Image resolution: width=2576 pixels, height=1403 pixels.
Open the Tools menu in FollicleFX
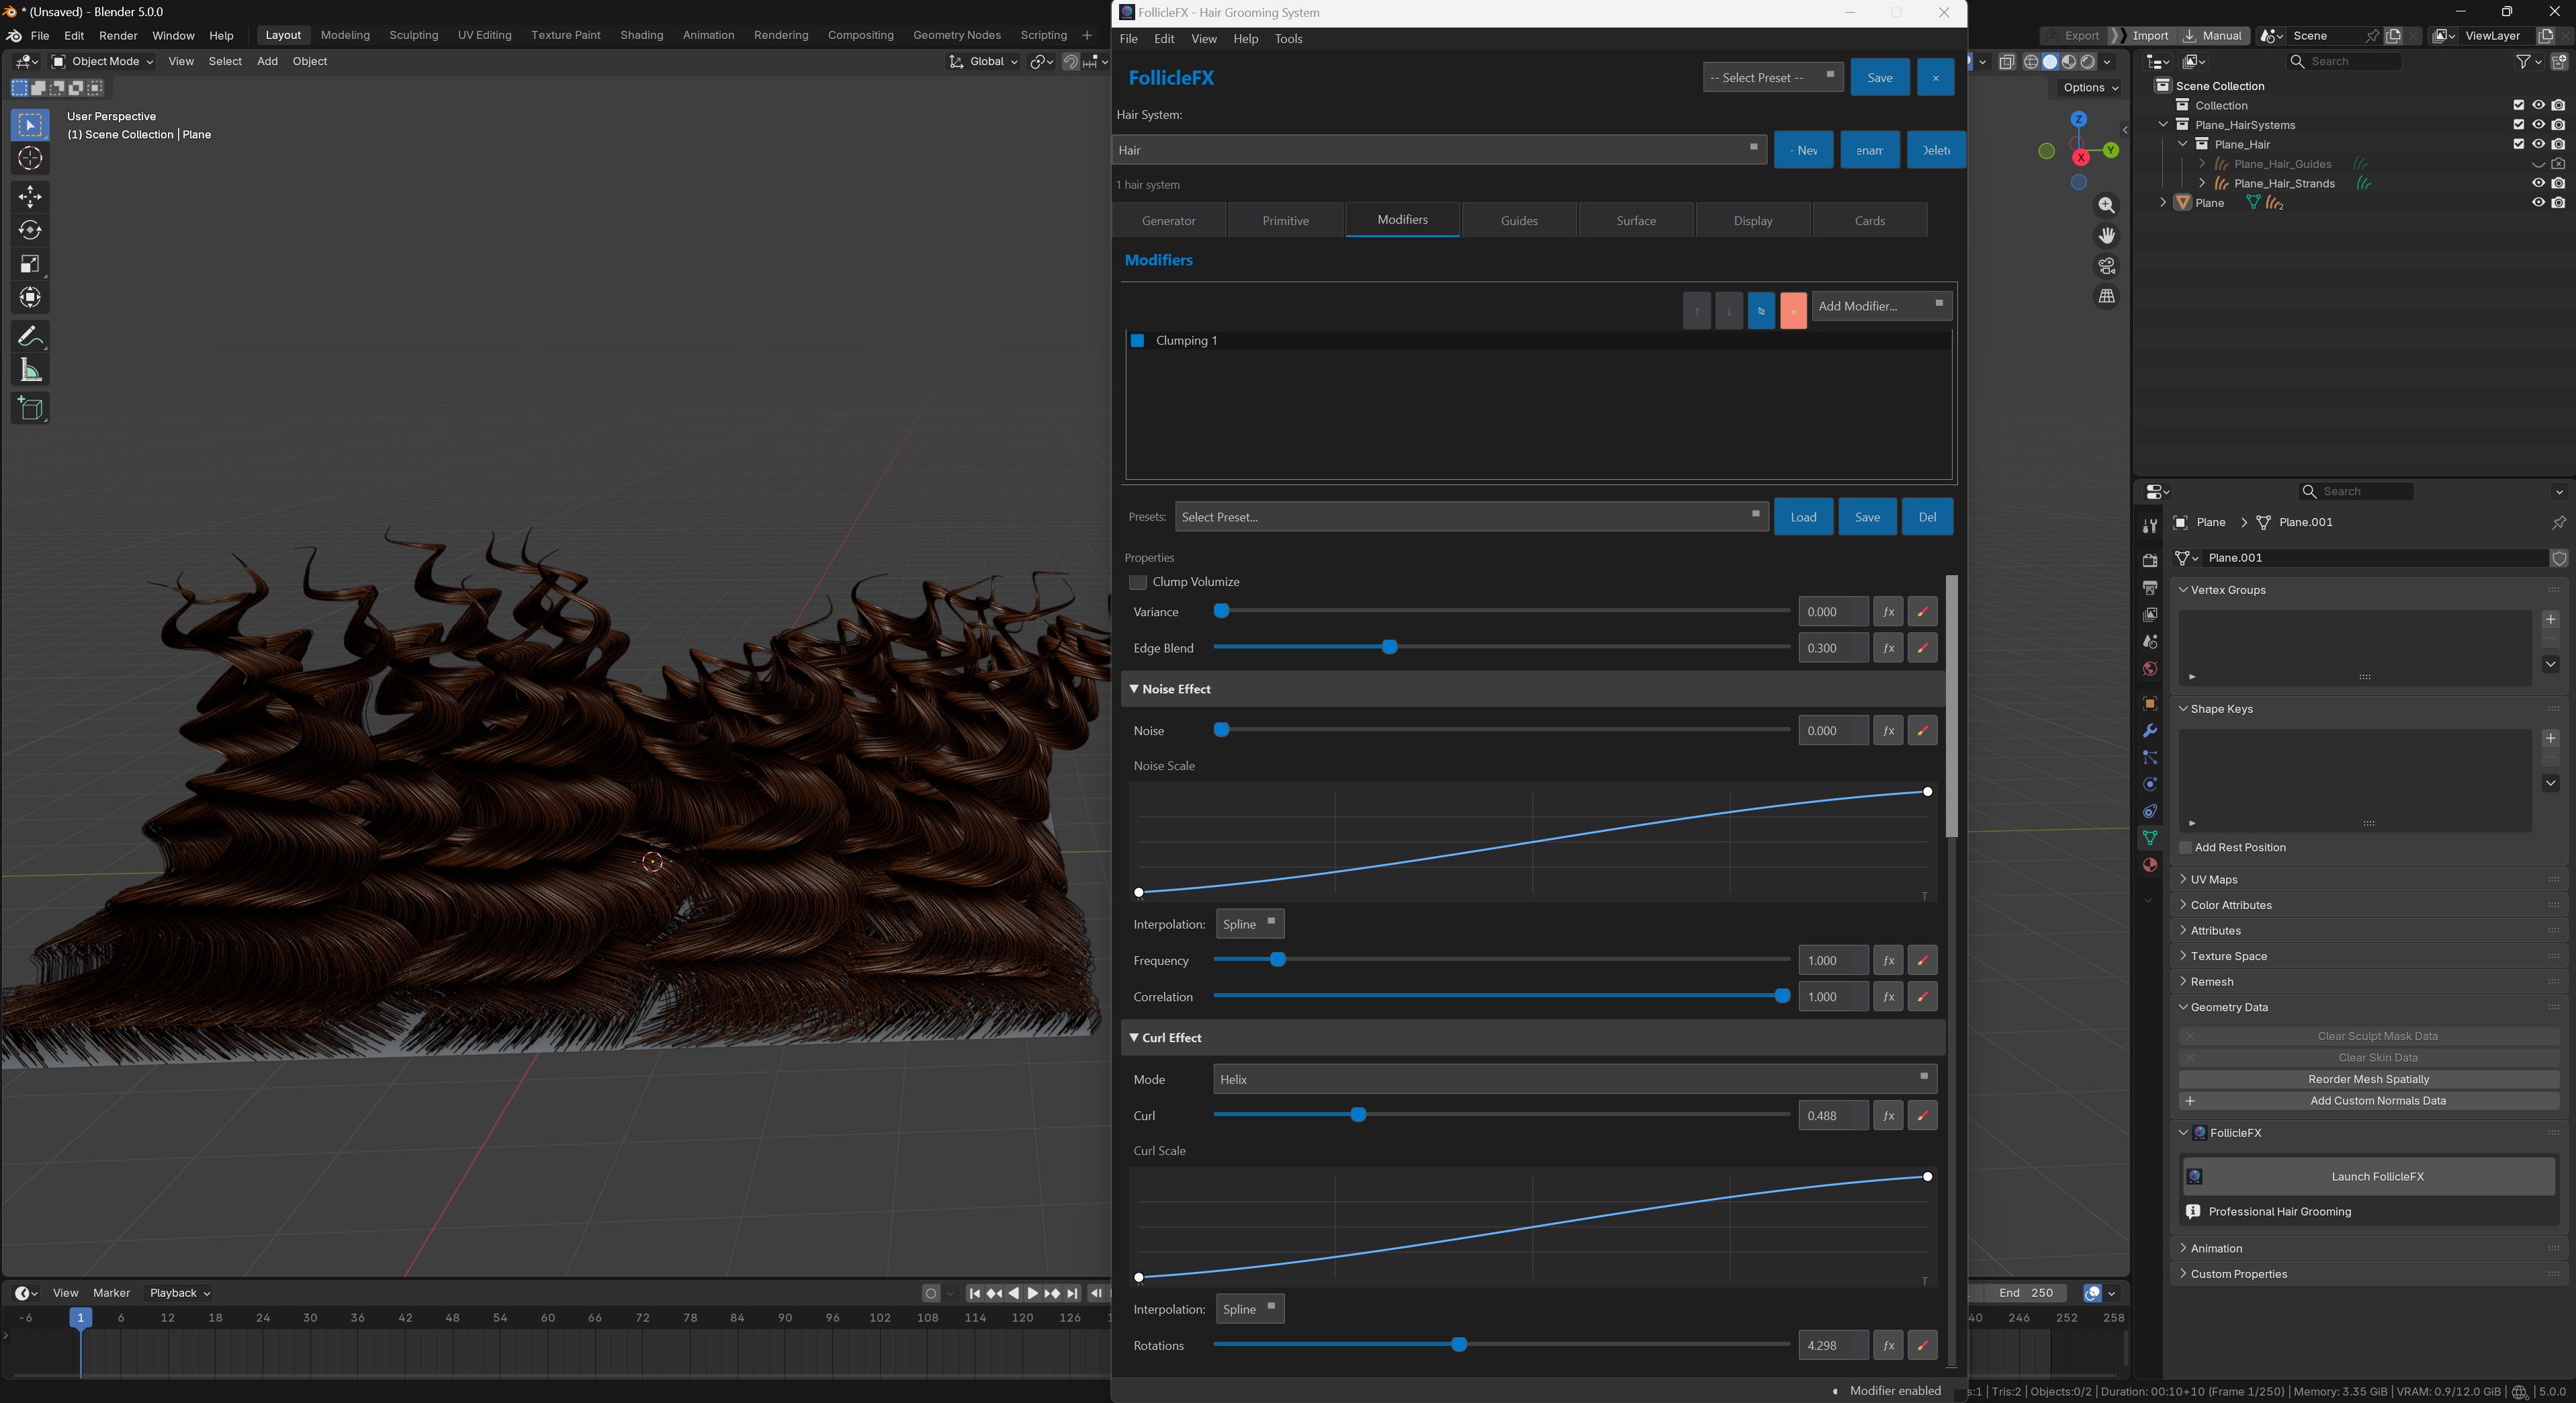(1288, 39)
